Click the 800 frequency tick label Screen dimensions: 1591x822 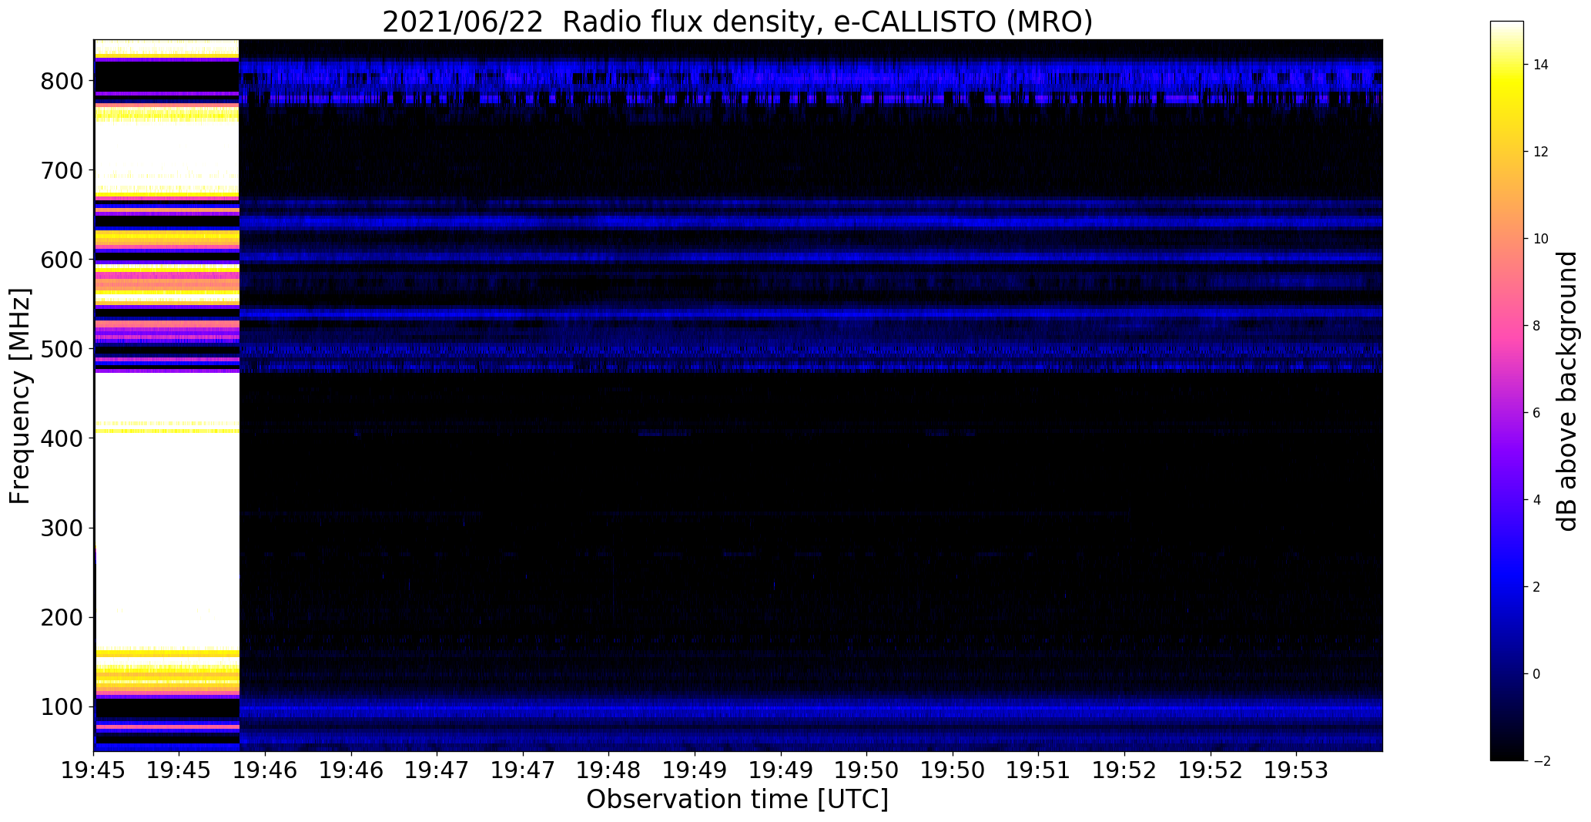point(62,81)
